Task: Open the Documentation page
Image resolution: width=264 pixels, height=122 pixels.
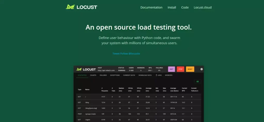Action: 151,7
